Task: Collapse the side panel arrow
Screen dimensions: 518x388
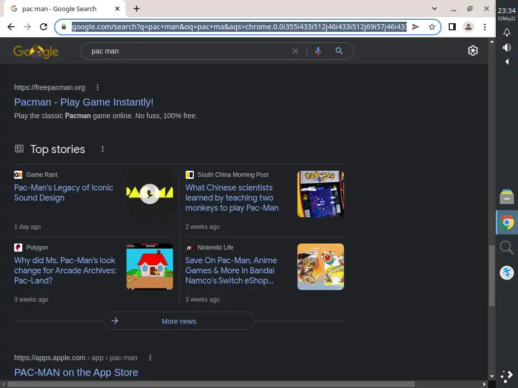Action: click(507, 62)
